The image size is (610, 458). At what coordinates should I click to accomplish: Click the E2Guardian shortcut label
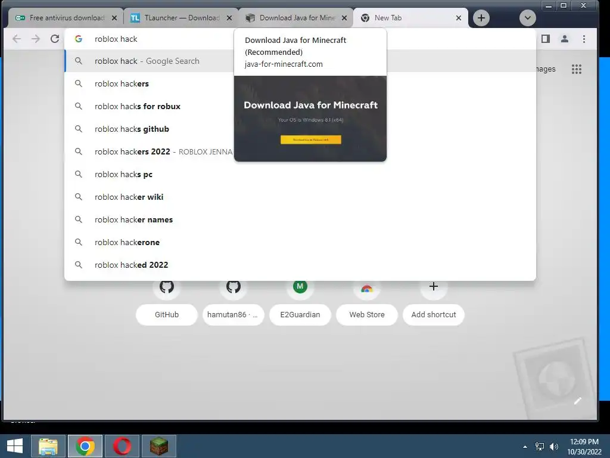(x=300, y=315)
